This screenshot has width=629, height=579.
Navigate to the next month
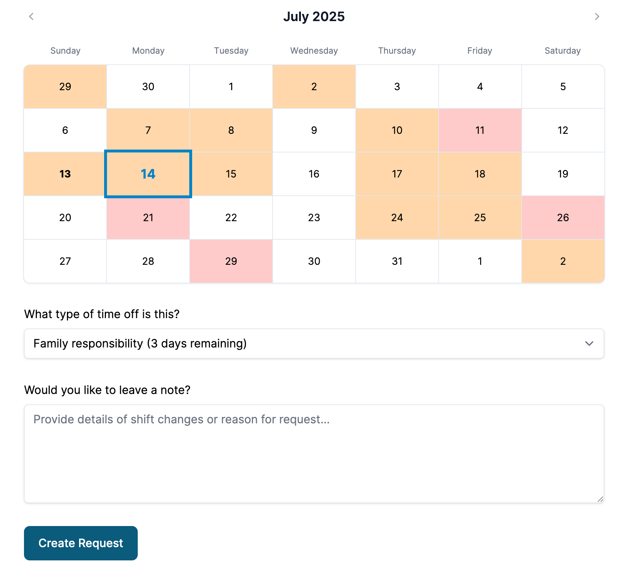click(597, 16)
